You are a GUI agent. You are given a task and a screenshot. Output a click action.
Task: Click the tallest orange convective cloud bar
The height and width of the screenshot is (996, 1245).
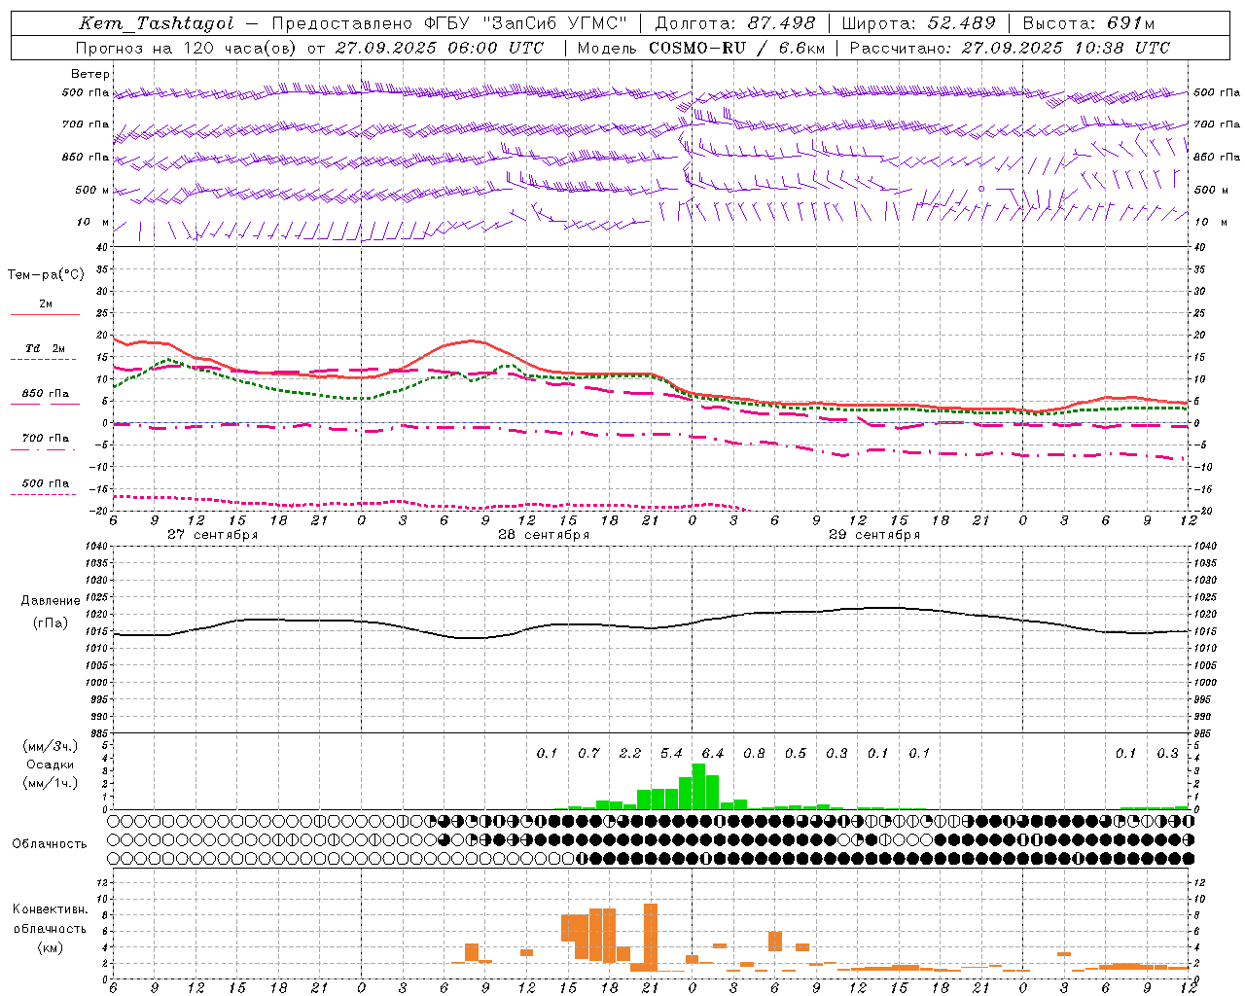point(651,938)
